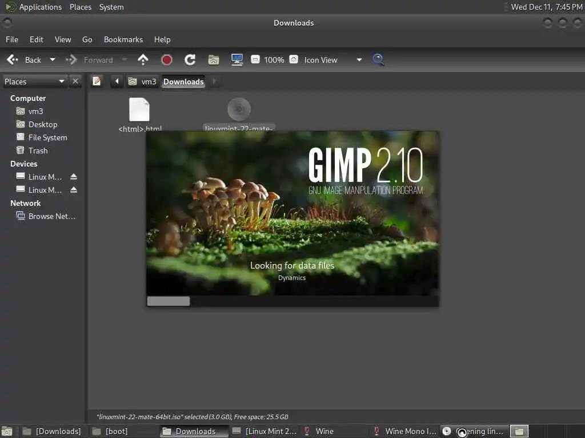Select the linuxmint-22-mate ISO disc icon
The width and height of the screenshot is (585, 438).
click(x=239, y=109)
